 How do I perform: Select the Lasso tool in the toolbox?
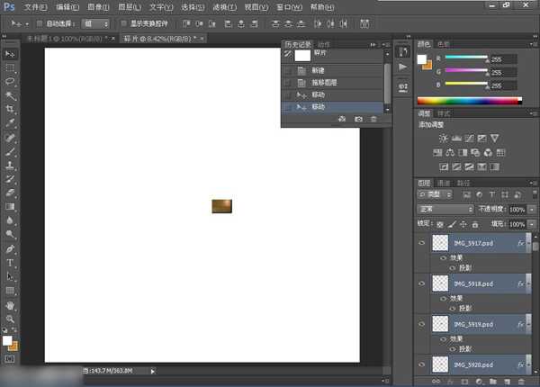click(11, 81)
